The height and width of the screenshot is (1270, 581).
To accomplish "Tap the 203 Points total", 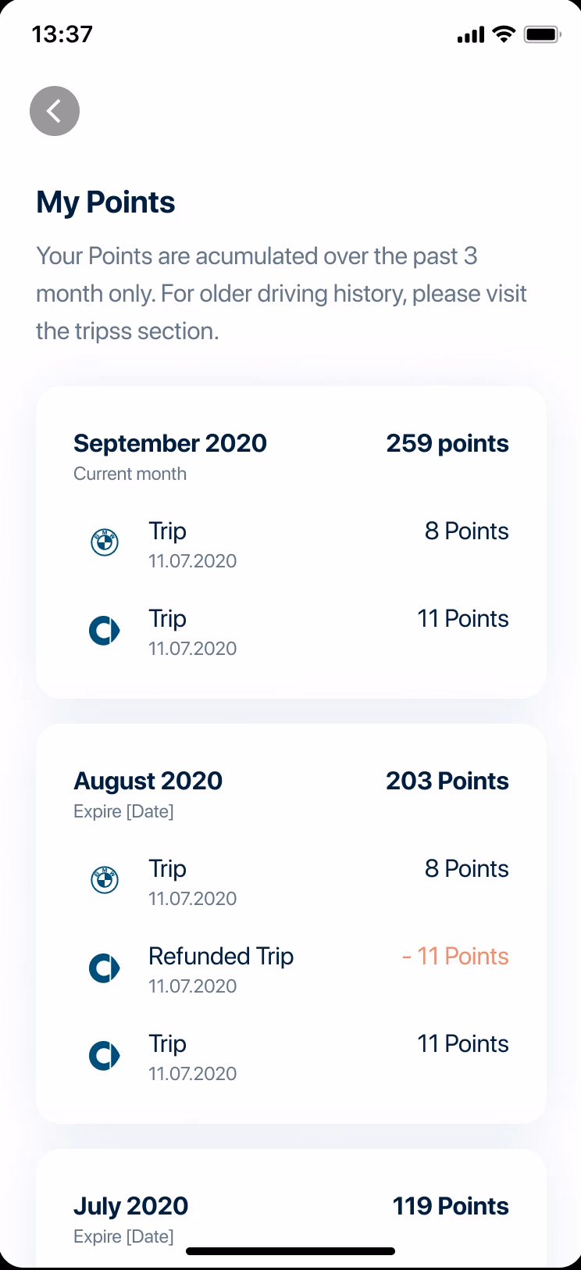I will point(447,781).
